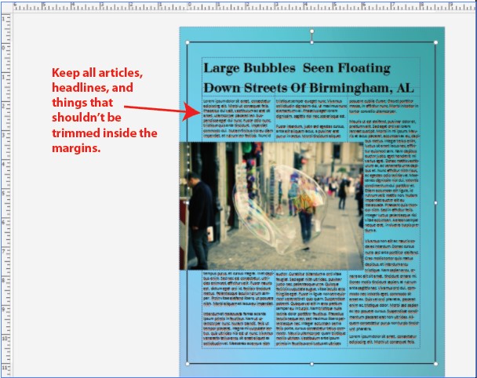The width and height of the screenshot is (477, 378).
Task: Click the narrow text column right of the photo
Action: (391, 186)
